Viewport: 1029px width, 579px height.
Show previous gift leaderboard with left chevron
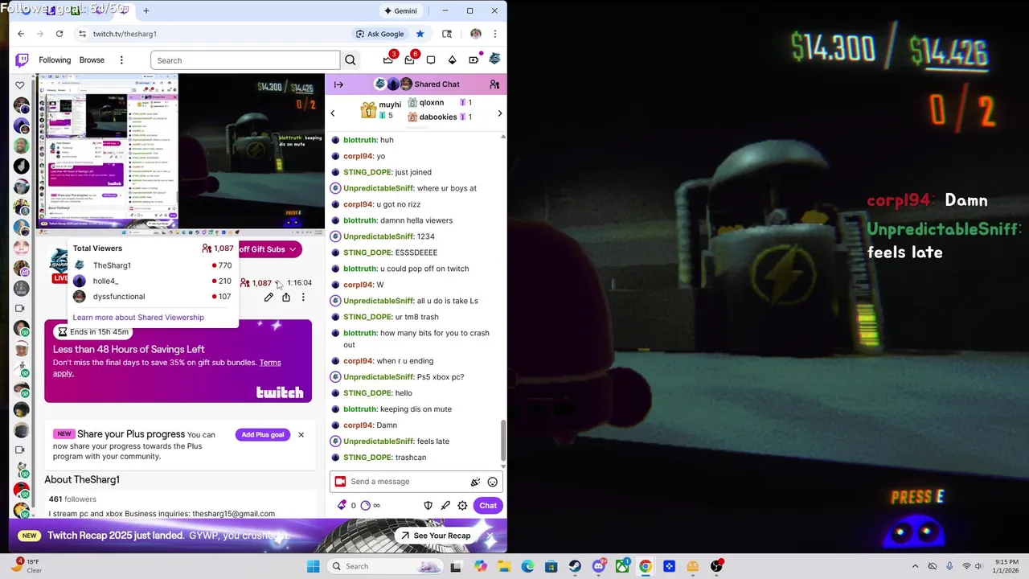(333, 113)
